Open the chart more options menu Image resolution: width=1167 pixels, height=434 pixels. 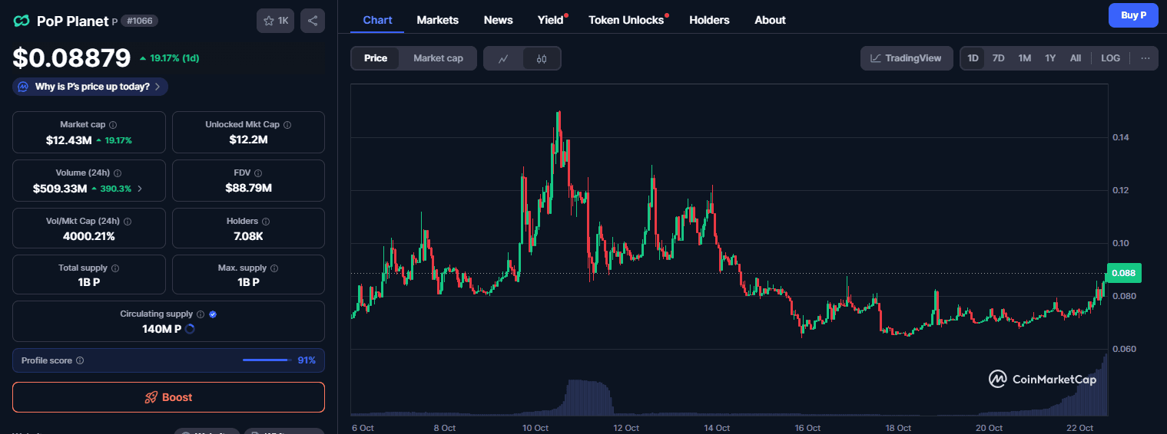pos(1145,58)
